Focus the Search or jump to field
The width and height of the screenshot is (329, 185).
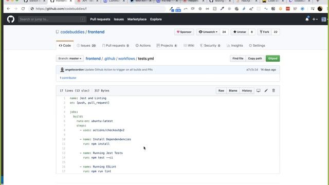[52, 20]
